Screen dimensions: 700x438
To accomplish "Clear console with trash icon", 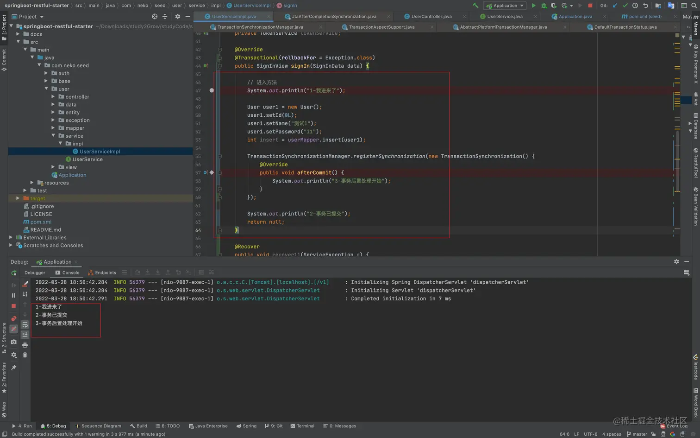I will coord(25,355).
